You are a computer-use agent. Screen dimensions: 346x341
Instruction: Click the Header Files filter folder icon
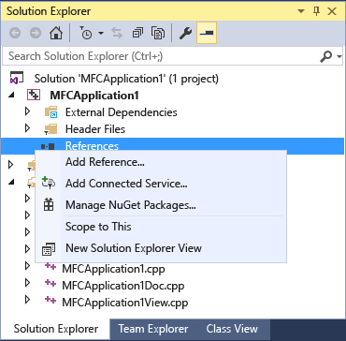point(50,128)
